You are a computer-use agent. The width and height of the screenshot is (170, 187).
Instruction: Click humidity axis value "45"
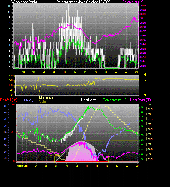[x=5, y=158]
